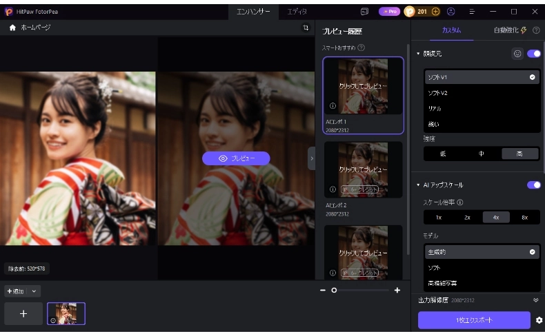The image size is (545, 336).
Task: Select 2x scale factor
Action: 468,218
